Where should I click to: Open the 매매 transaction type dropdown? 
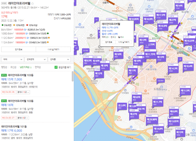(12, 59)
